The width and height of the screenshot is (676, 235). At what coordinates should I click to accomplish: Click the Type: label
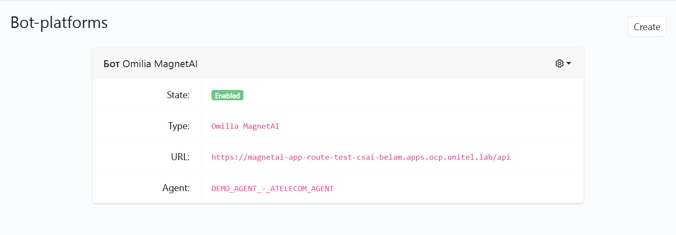pyautogui.click(x=179, y=126)
